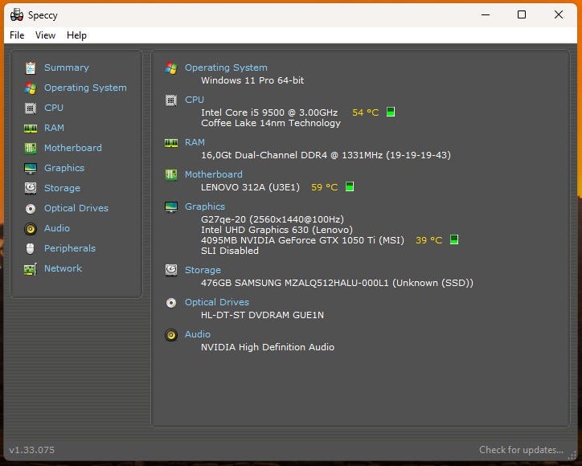Open the View menu
Image resolution: width=582 pixels, height=466 pixels.
(x=45, y=35)
